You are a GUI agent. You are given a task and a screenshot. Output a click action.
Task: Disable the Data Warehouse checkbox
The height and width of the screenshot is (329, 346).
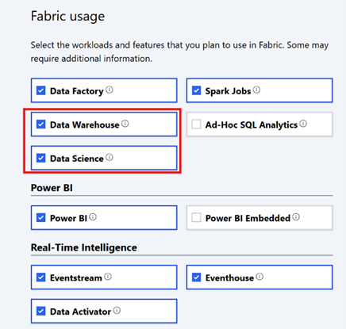[40, 124]
